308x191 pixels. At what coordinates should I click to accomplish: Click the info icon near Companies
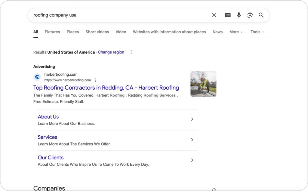214,189
